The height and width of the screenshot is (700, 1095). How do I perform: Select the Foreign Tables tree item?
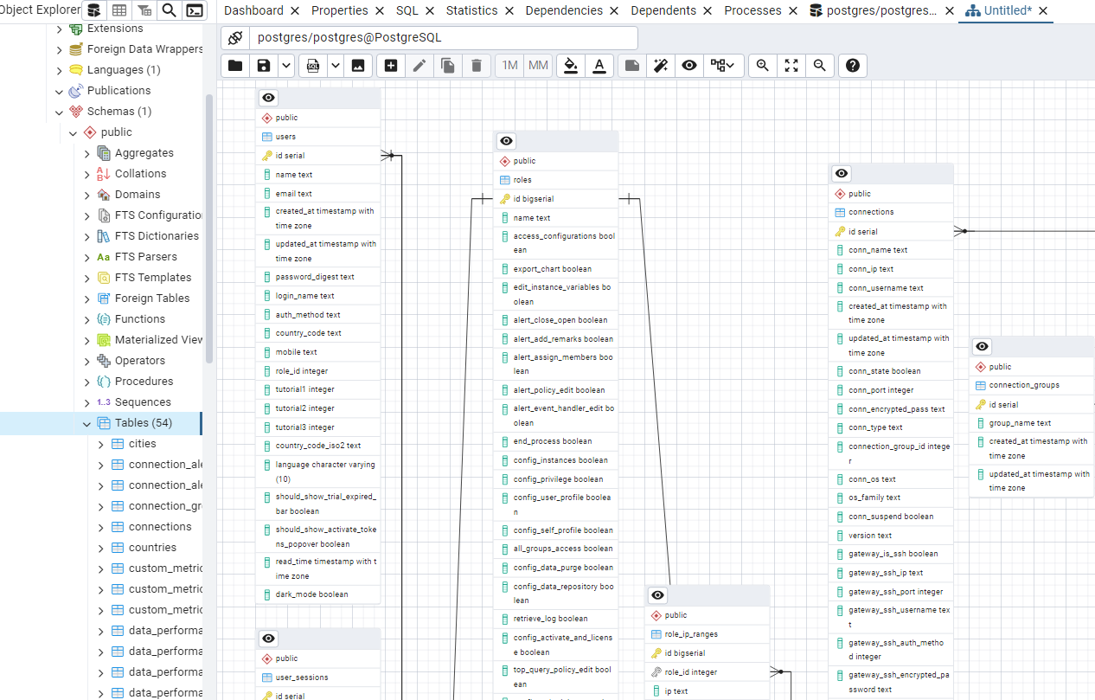coord(152,299)
